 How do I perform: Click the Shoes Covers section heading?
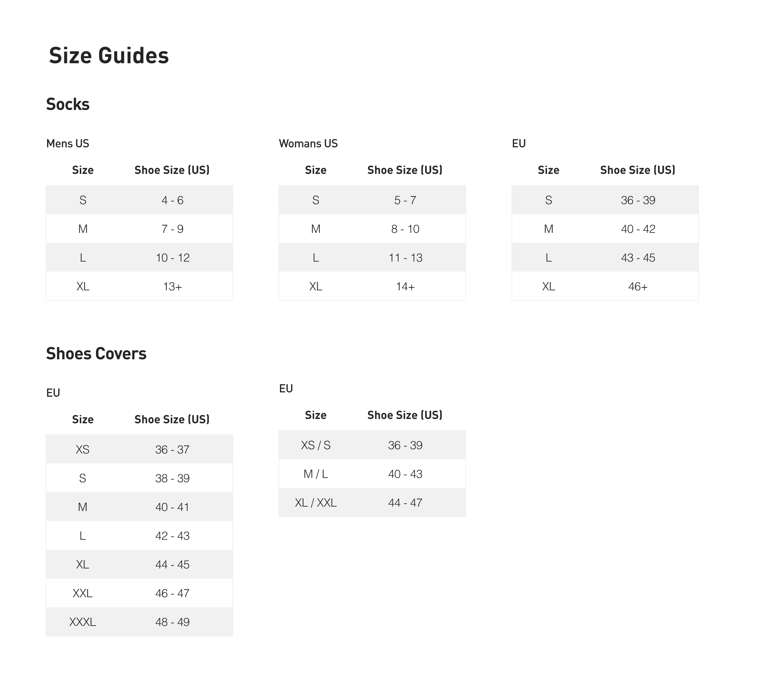[x=96, y=353]
